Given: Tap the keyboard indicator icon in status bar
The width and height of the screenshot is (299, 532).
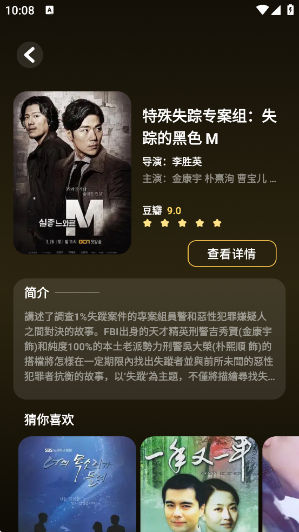Looking at the screenshot, I should tap(50, 10).
